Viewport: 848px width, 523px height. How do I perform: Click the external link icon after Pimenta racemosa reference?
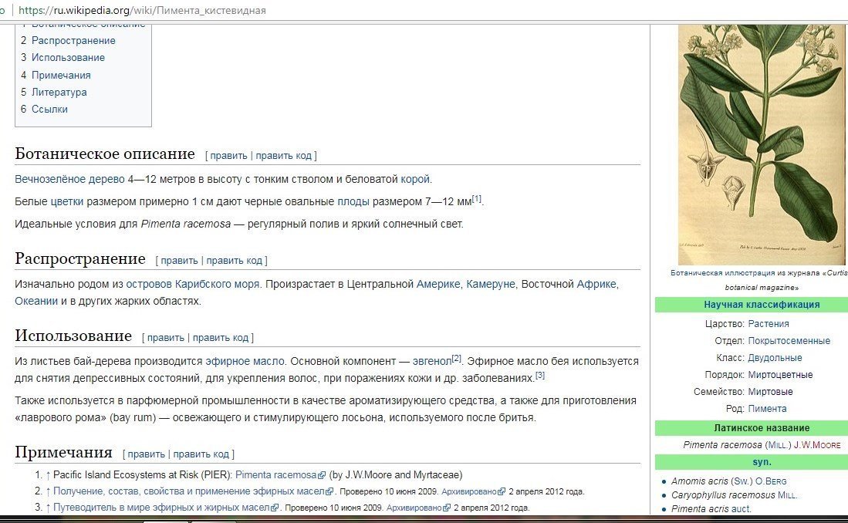pos(322,475)
